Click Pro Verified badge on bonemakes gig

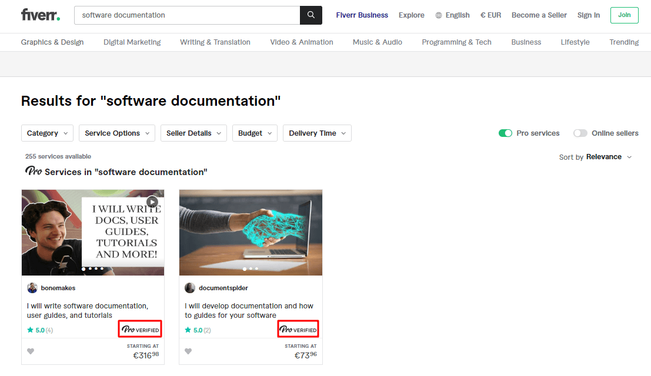click(x=140, y=330)
